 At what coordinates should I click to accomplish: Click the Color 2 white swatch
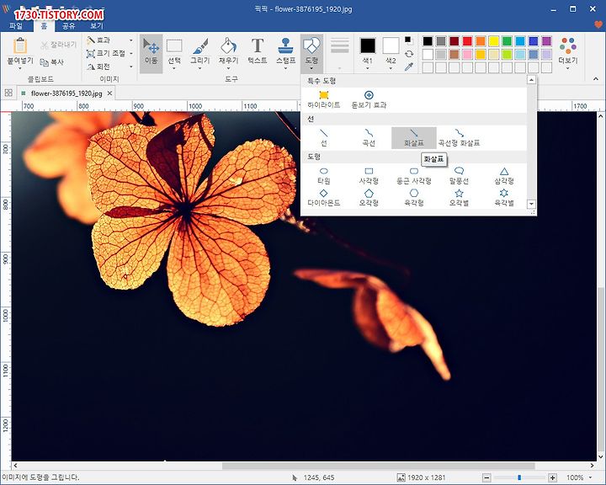pyautogui.click(x=391, y=45)
